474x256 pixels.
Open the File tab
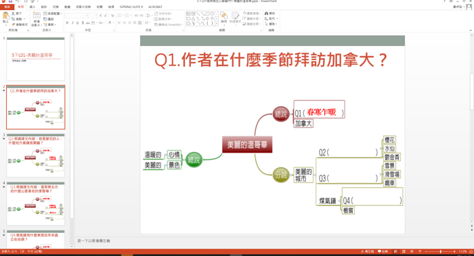coord(7,7)
